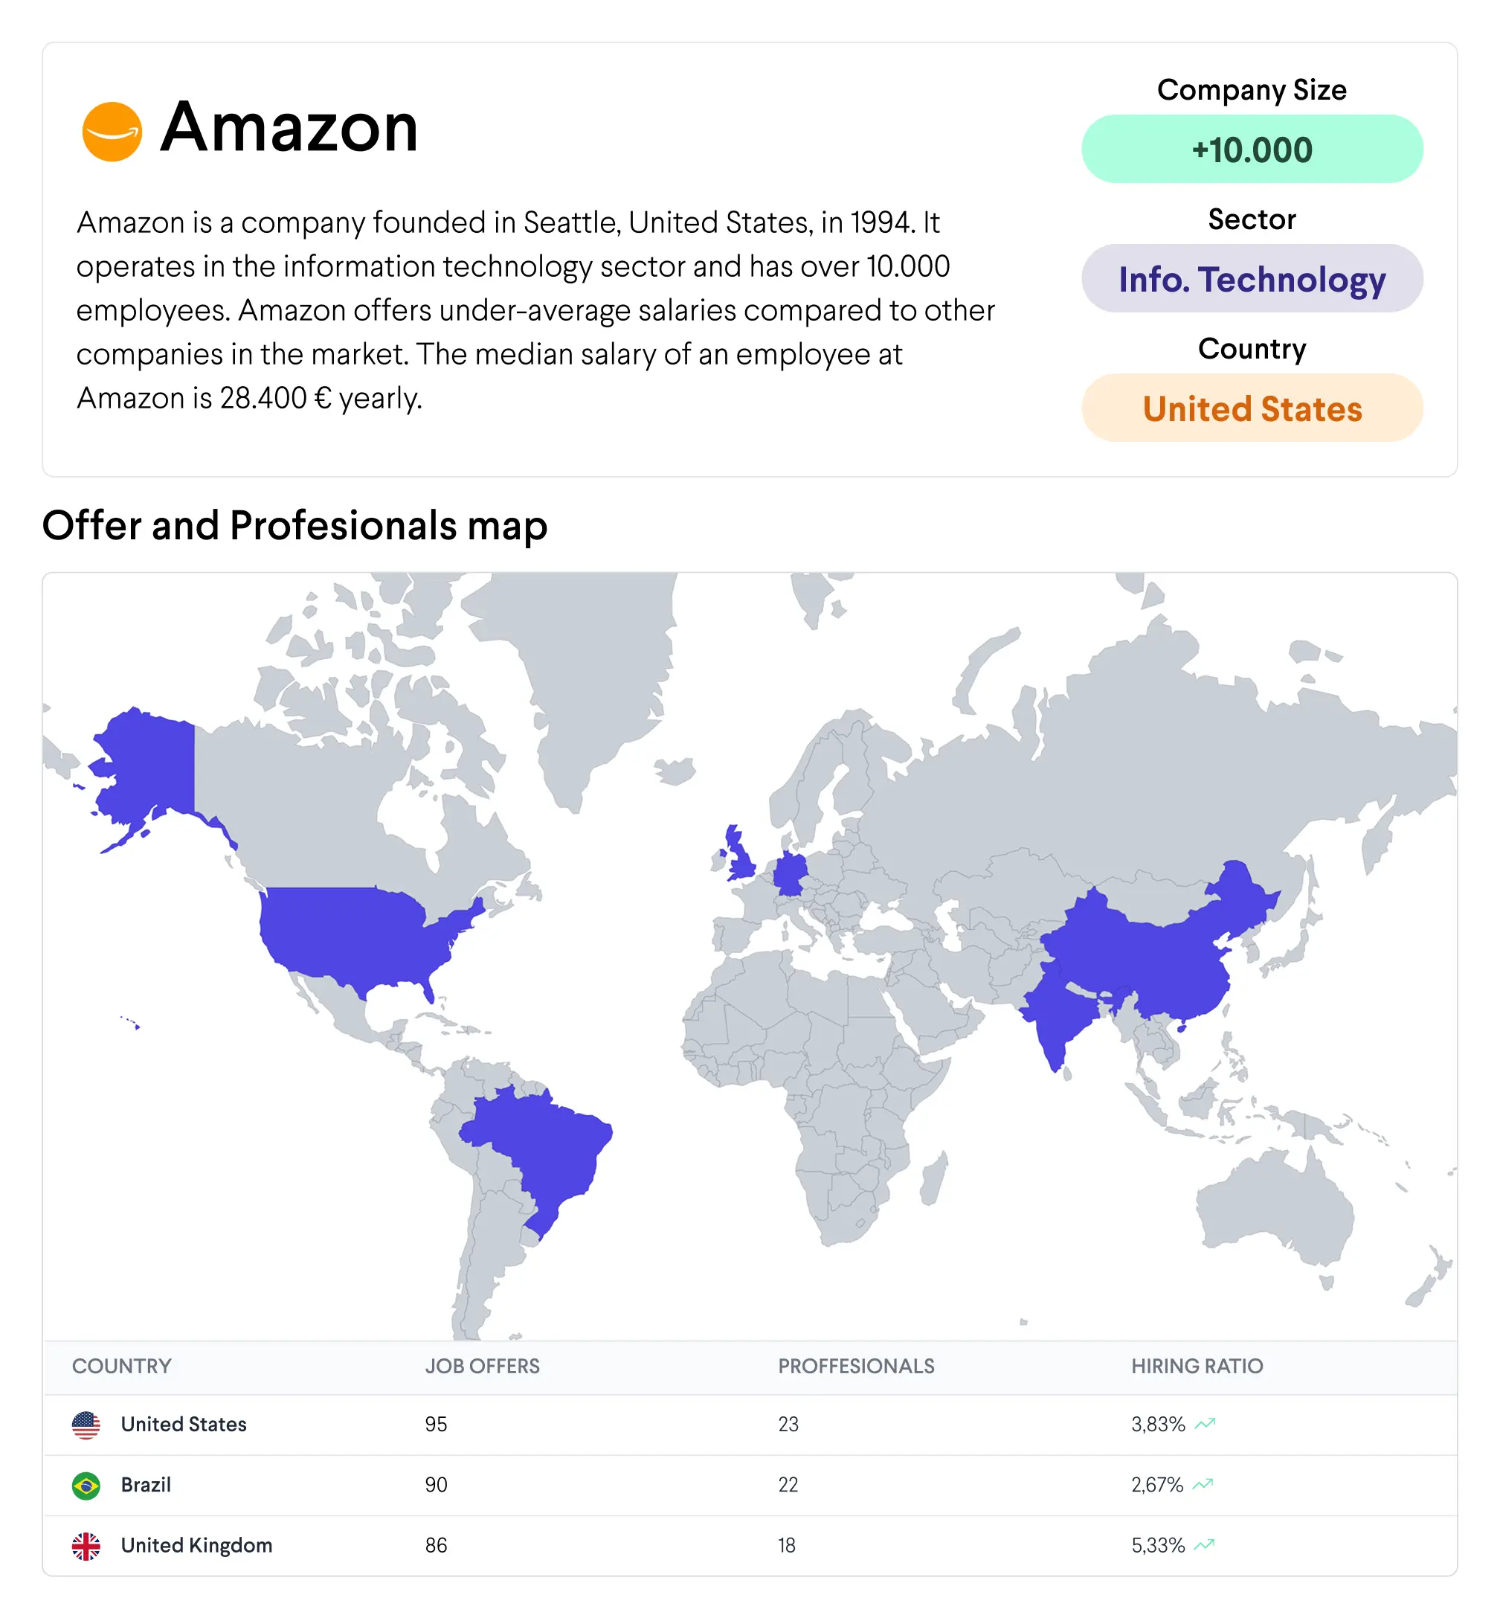Screen dimensions: 1500x1618
Task: Click Brazil hiring ratio trend arrow
Action: point(1203,1484)
